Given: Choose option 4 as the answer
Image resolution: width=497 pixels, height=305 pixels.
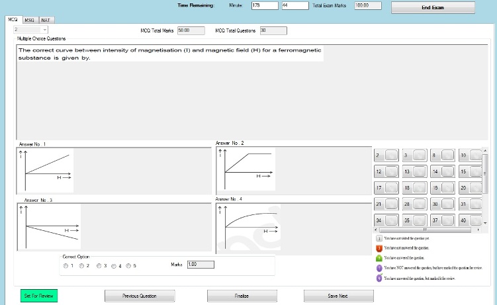Looking at the screenshot, I should click(x=114, y=266).
